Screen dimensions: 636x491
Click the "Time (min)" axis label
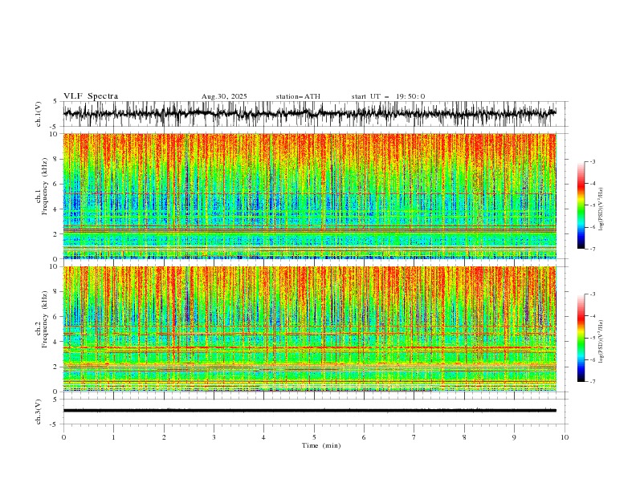(321, 445)
